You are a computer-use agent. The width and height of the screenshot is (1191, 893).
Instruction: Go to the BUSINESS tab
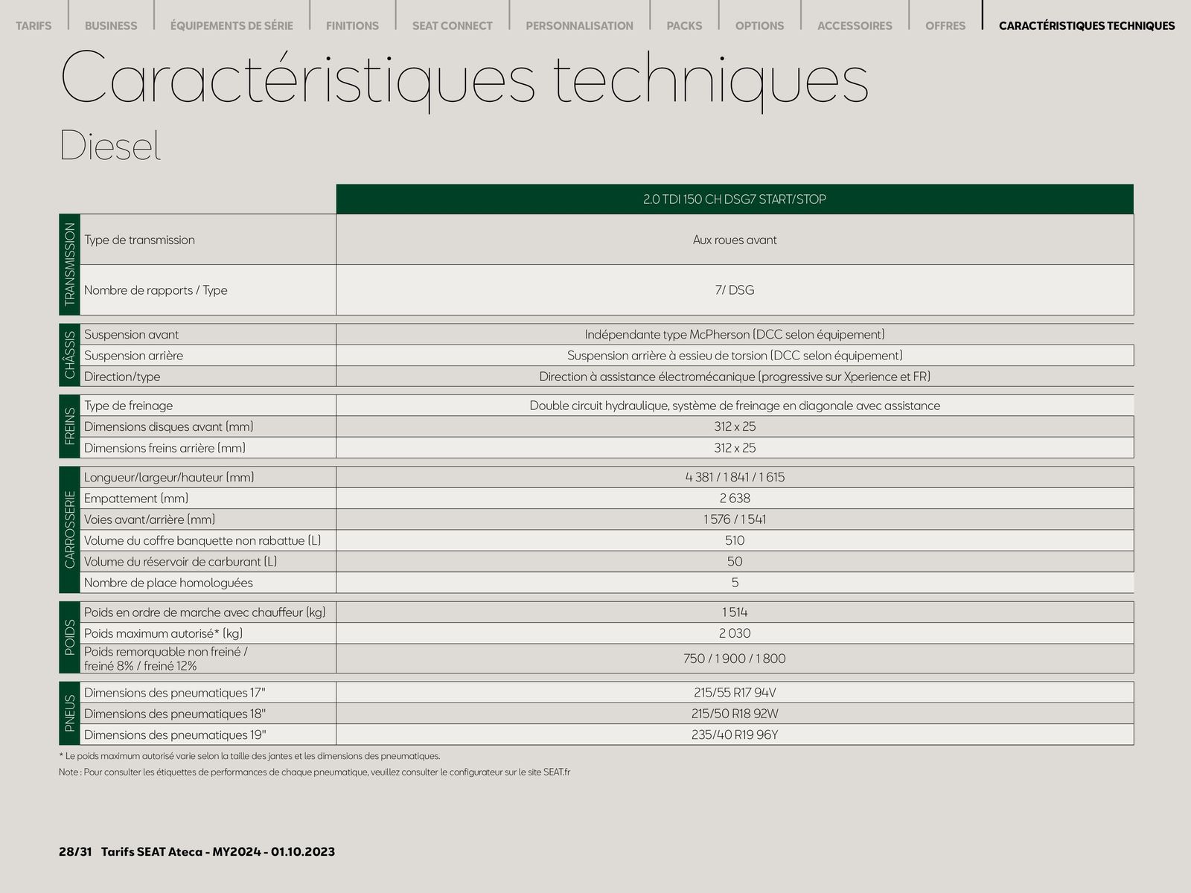coord(111,25)
